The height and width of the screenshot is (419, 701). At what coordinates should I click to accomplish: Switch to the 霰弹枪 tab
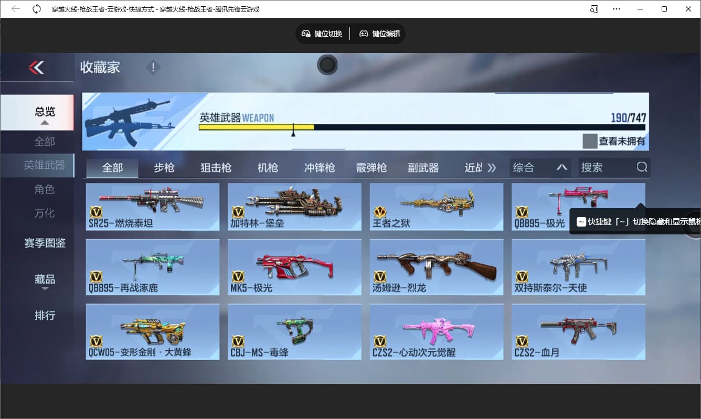pos(371,168)
